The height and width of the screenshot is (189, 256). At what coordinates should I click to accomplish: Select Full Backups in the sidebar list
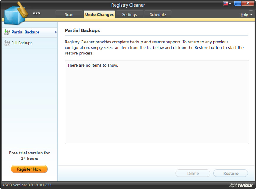(22, 43)
